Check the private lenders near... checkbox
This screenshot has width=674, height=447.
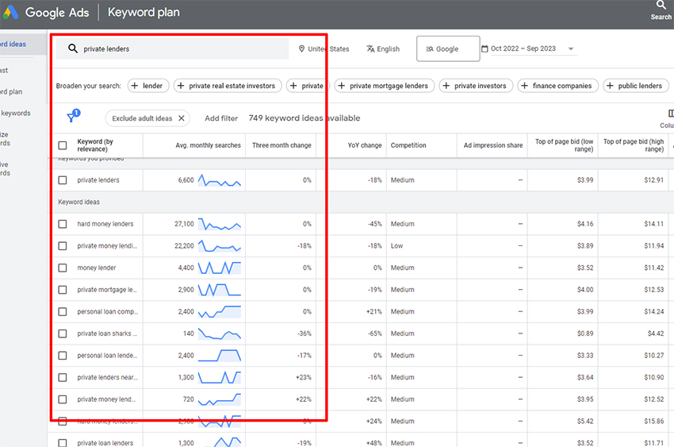click(63, 378)
